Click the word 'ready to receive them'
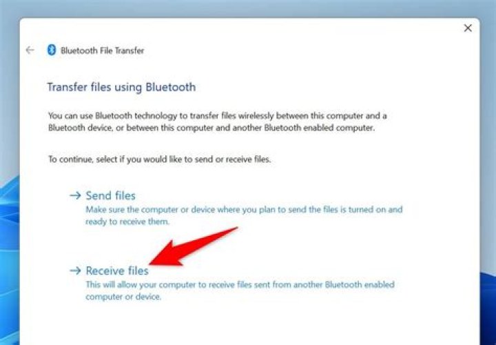The width and height of the screenshot is (496, 345). pos(127,221)
